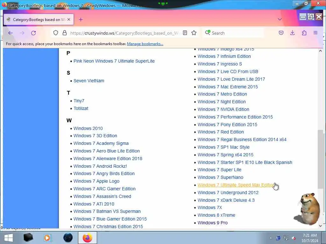Open the Extensions puzzle icon
Image resolution: width=326 pixels, height=244 pixels.
coord(304,33)
